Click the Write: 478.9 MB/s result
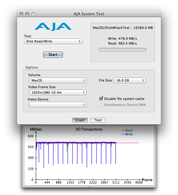Image resolution: width=178 pixels, height=195 pixels. click(122, 39)
